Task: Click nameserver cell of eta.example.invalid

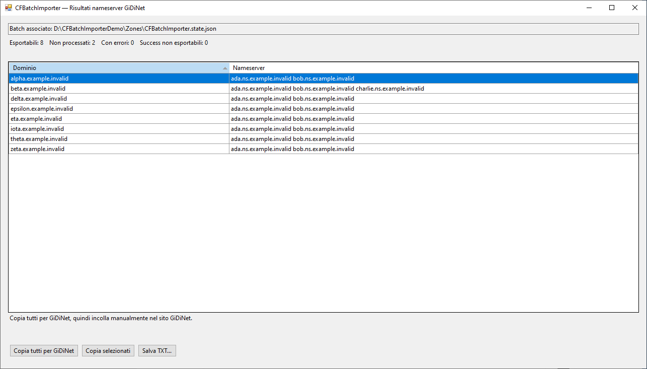Action: click(434, 119)
